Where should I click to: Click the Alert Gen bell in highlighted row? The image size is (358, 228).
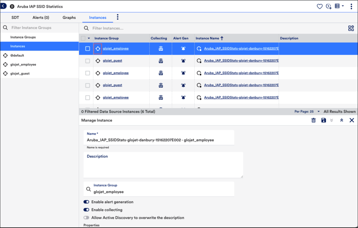[x=183, y=49]
